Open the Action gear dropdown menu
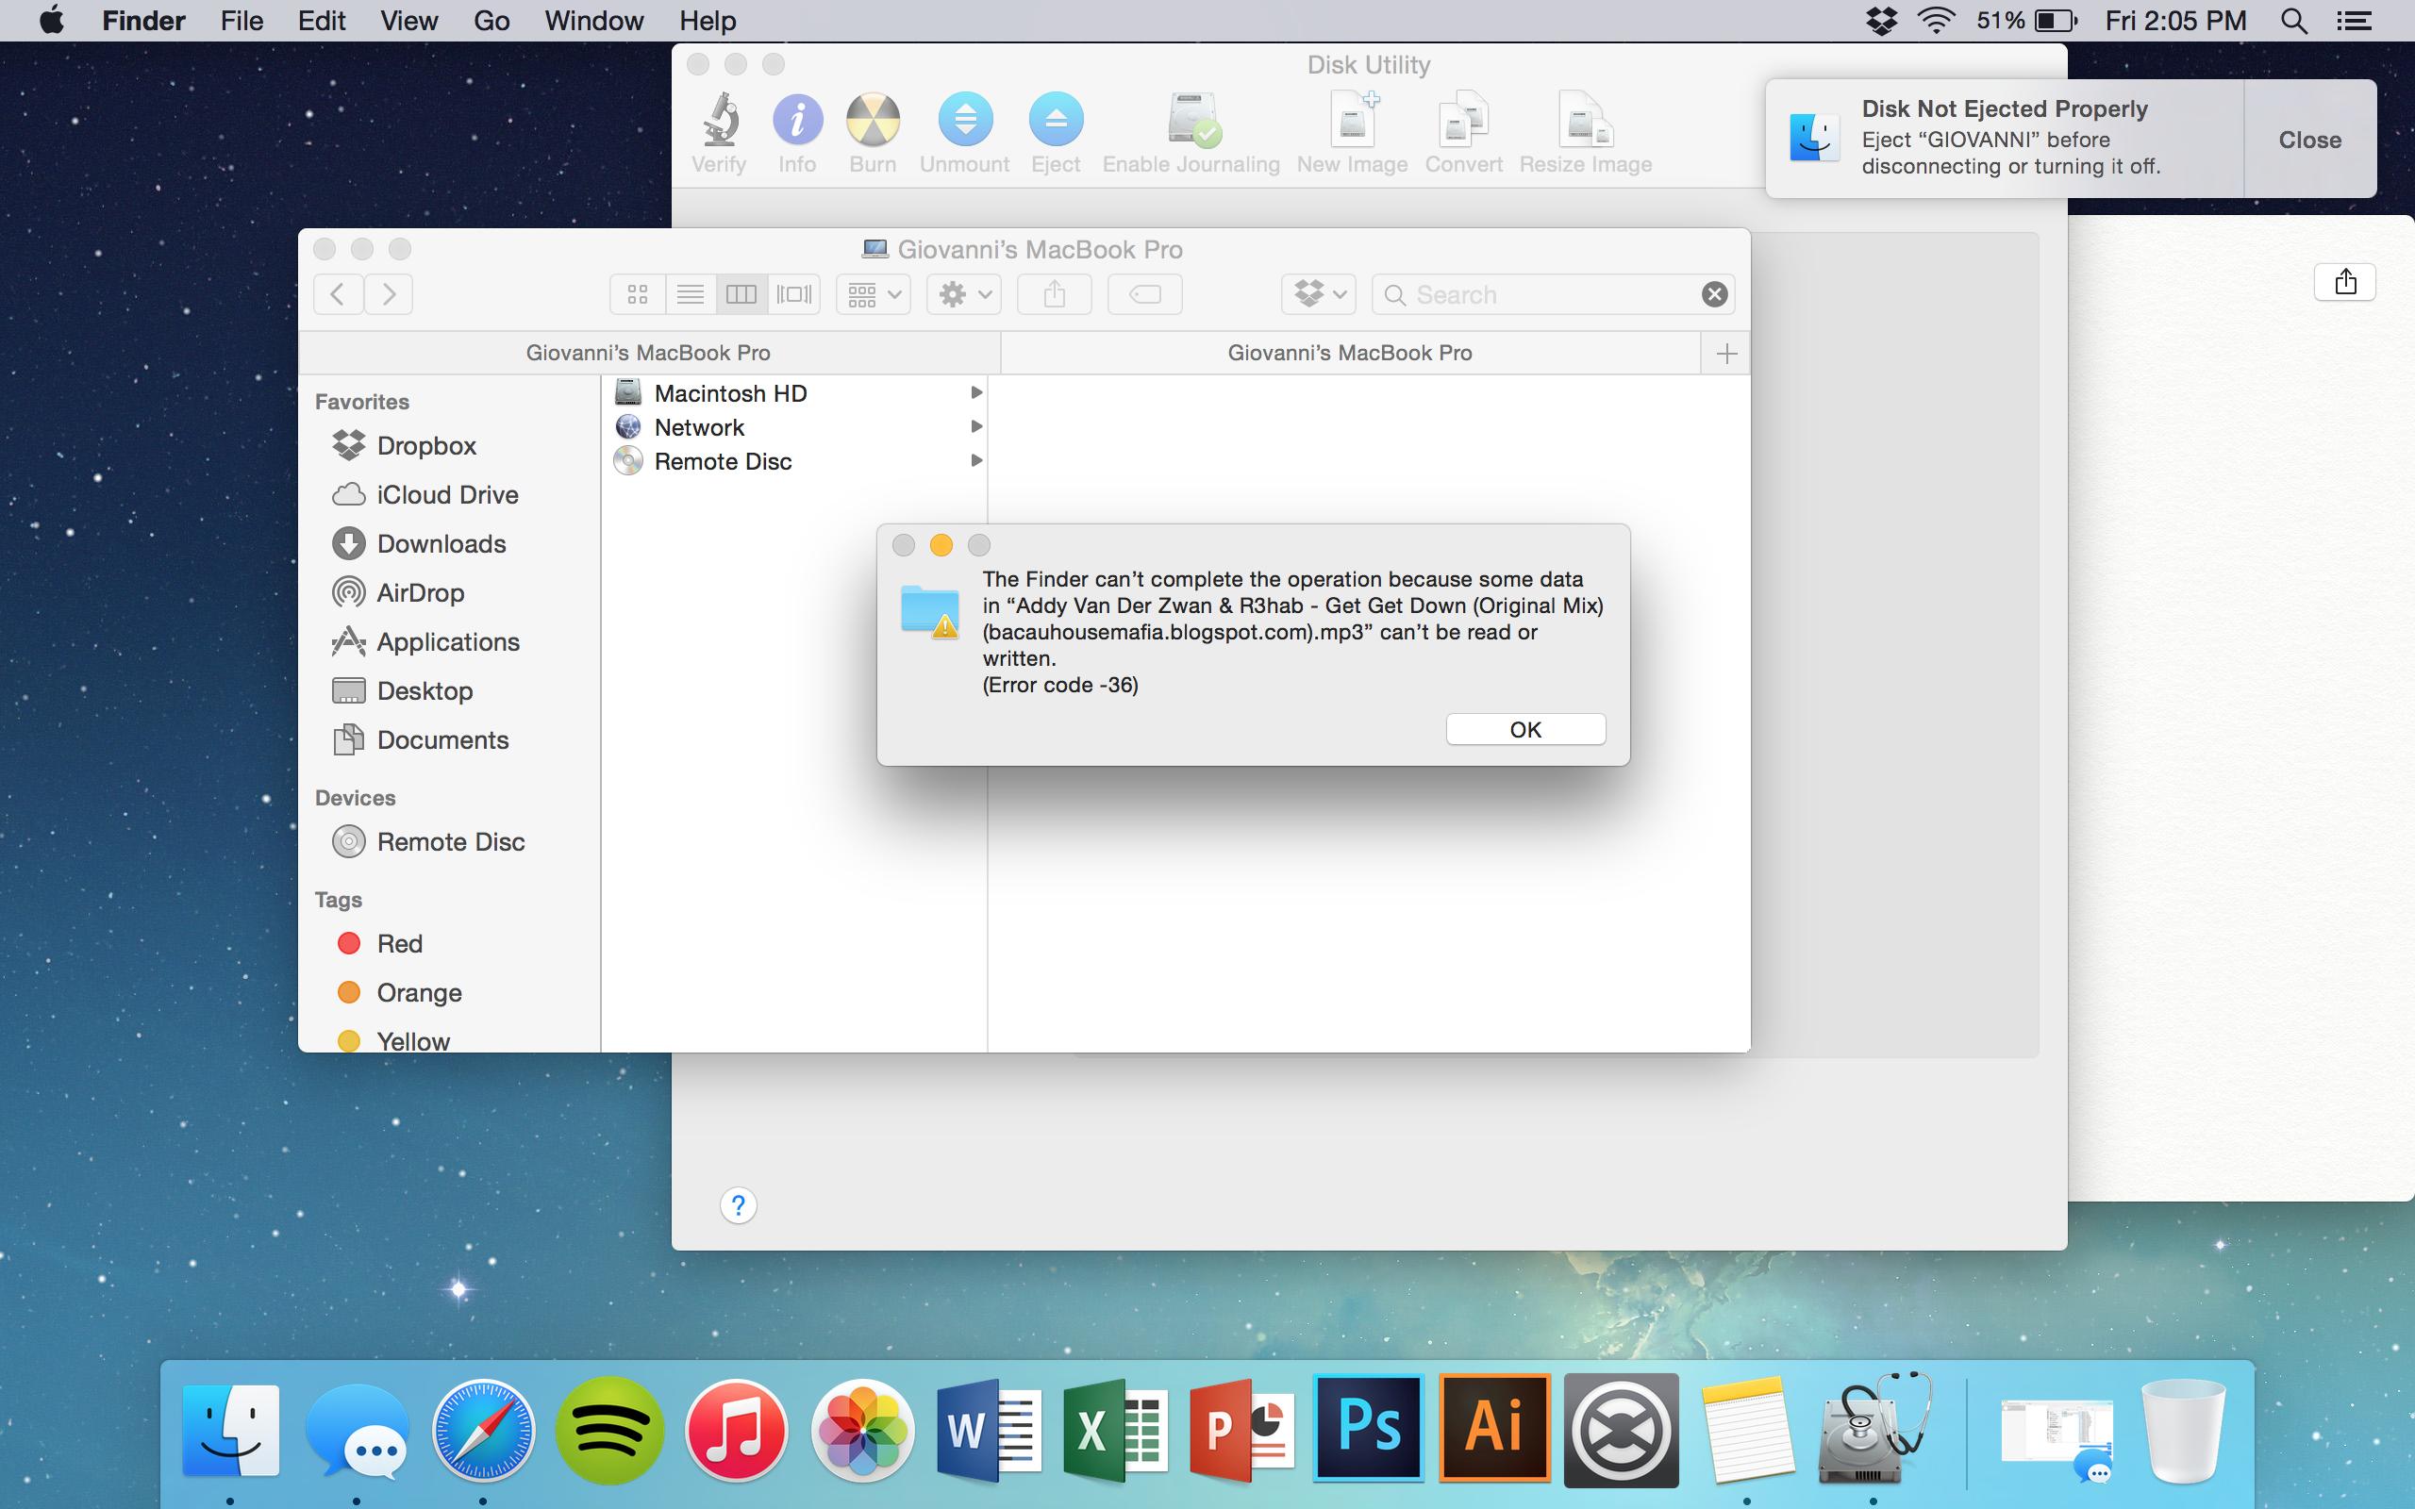Viewport: 2415px width, 1509px height. point(964,294)
